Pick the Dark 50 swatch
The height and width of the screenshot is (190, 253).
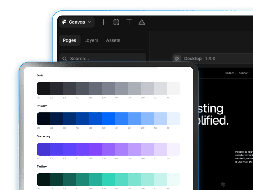[x=174, y=89]
